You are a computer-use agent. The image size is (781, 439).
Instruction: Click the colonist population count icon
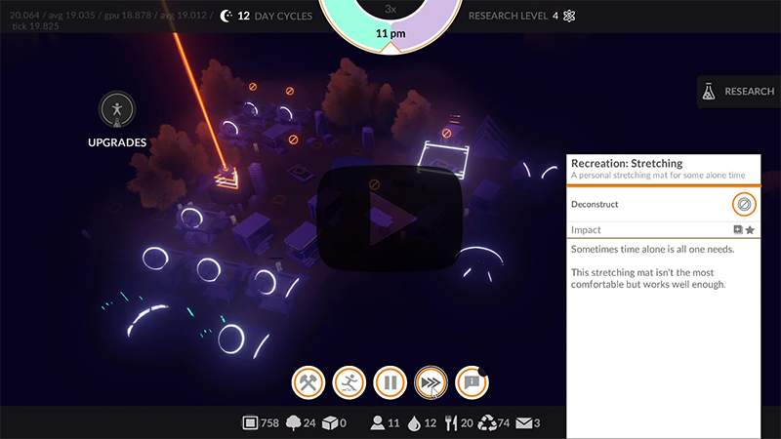[377, 423]
